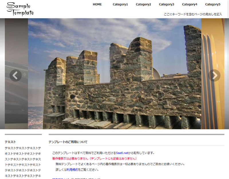Navigate to the Category3 page
Image resolution: width=229 pixels, height=179 pixels.
coord(167,4)
